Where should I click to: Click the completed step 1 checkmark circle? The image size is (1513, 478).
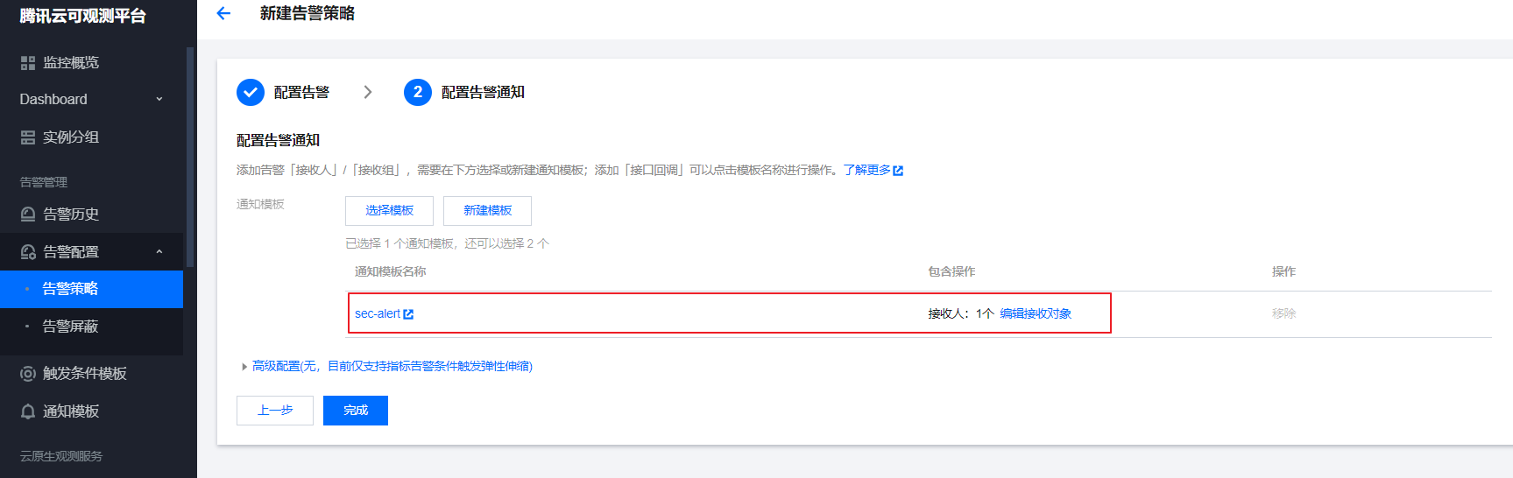[x=251, y=92]
